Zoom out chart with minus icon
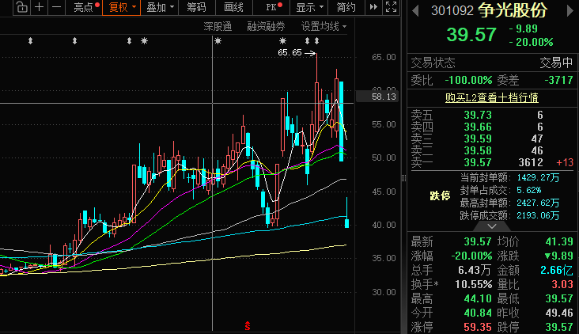Image resolution: width=579 pixels, height=334 pixels. click(x=56, y=7)
